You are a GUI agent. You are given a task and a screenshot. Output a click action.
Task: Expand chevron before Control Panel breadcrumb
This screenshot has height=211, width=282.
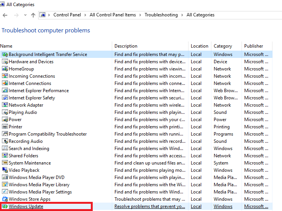pyautogui.click(x=49, y=15)
